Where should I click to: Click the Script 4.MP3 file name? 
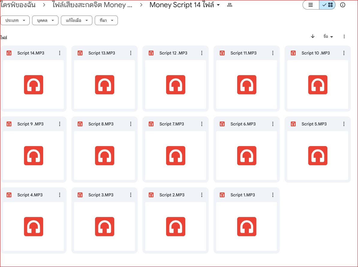point(30,195)
